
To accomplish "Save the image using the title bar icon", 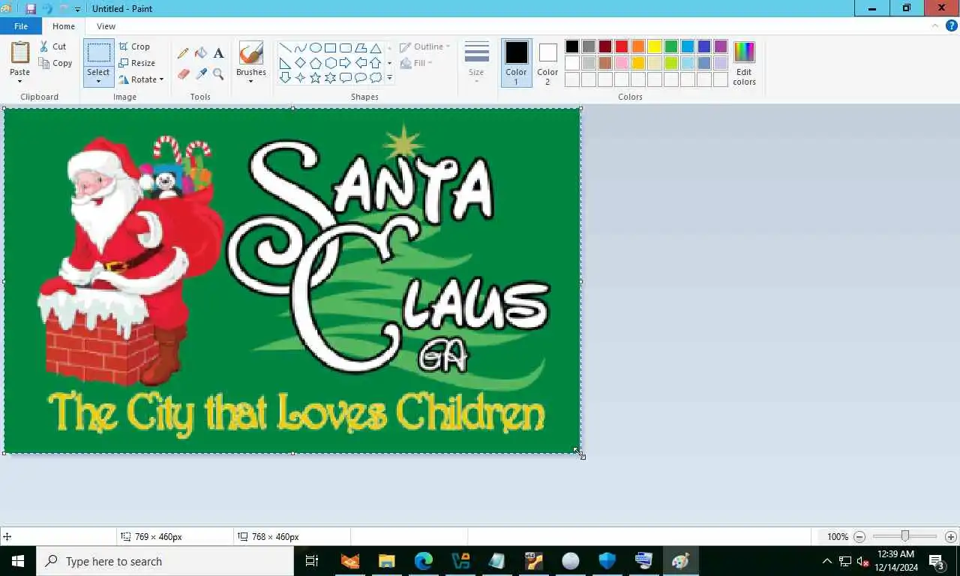I will (31, 9).
